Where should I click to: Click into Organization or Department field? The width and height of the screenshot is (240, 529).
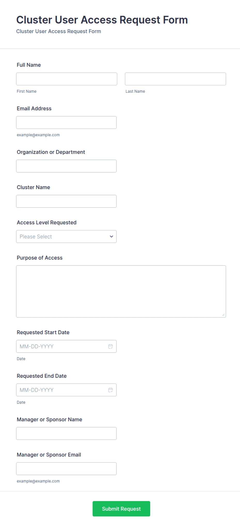[x=66, y=166]
